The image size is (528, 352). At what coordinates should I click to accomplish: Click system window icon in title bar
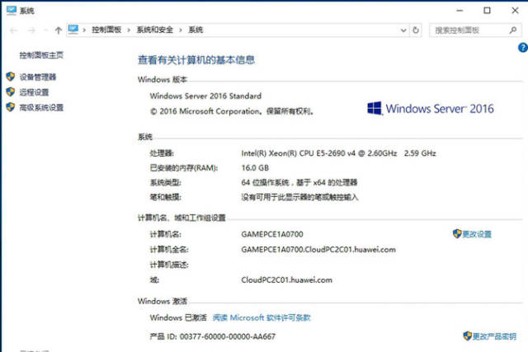tap(11, 10)
